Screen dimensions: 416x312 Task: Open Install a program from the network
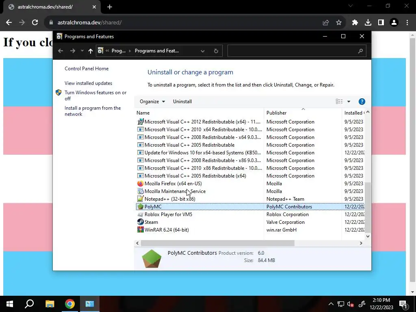click(93, 111)
